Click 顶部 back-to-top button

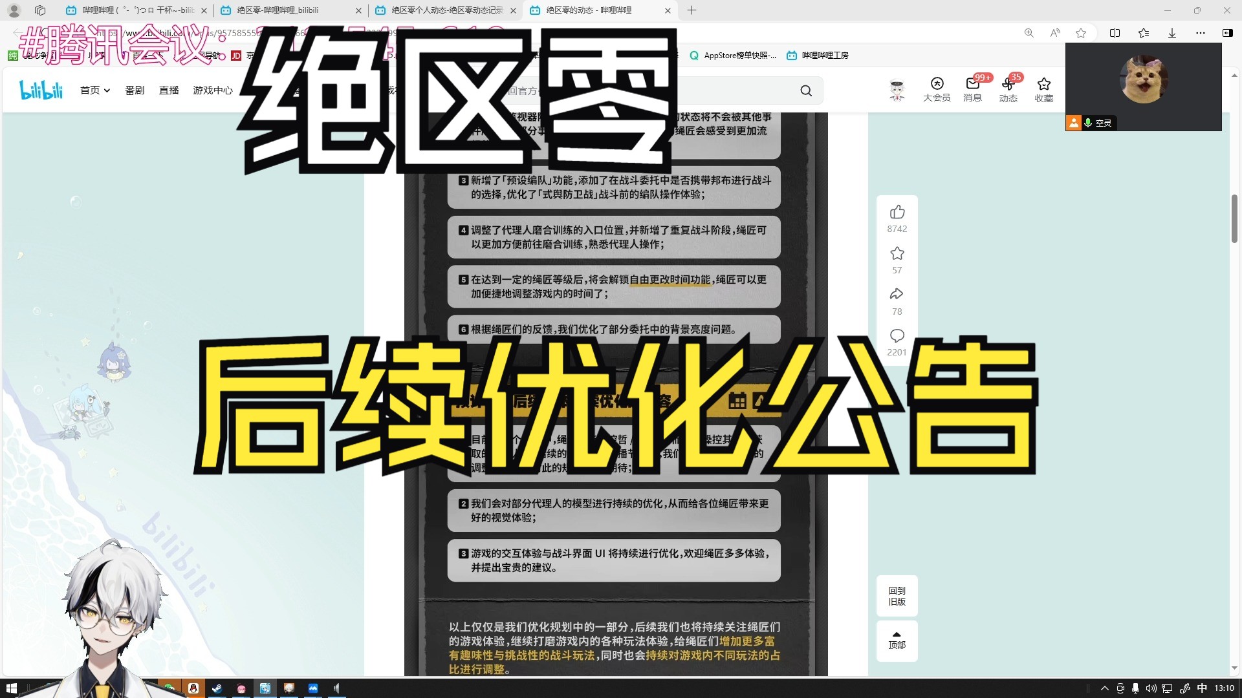(x=897, y=640)
